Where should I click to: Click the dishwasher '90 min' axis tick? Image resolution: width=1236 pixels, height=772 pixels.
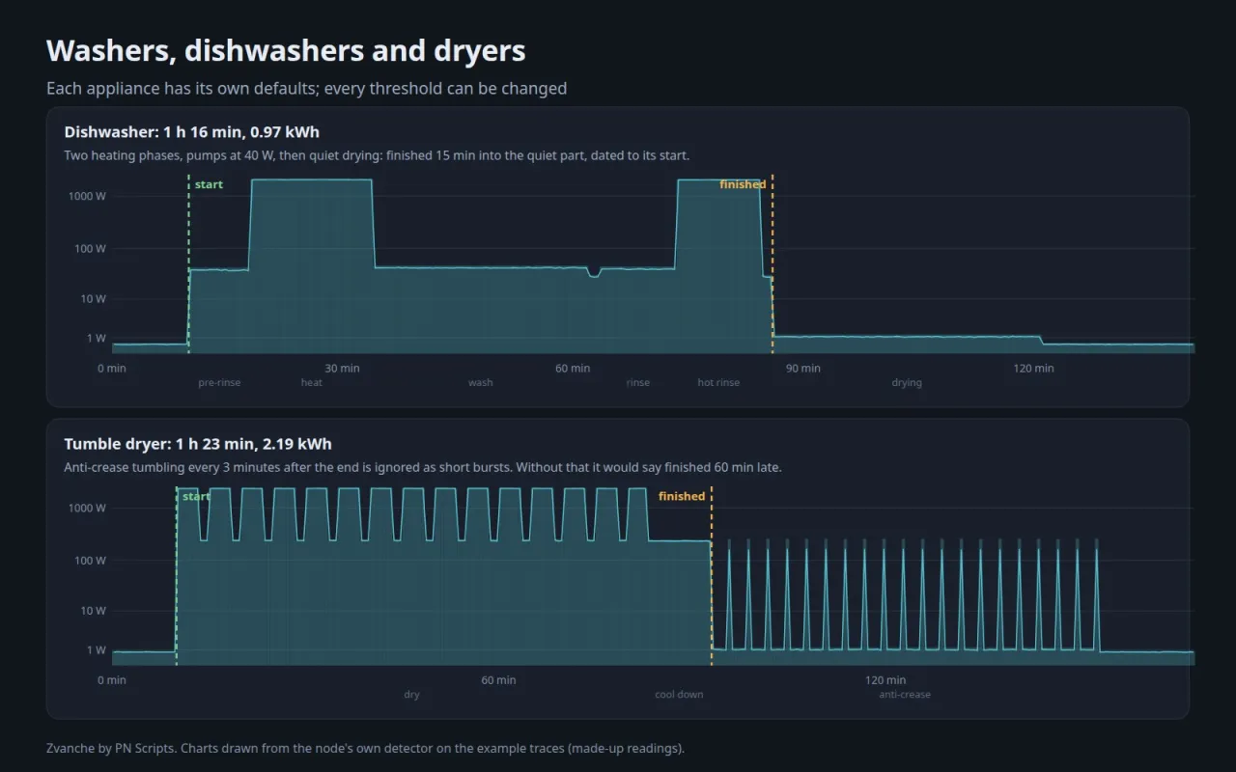pos(803,369)
